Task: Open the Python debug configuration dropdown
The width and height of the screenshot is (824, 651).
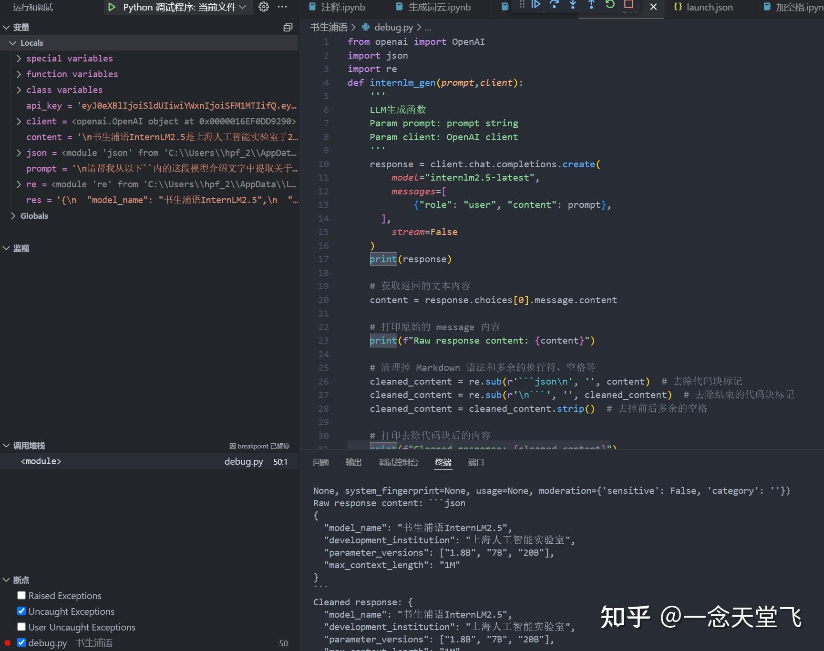Action: point(241,7)
